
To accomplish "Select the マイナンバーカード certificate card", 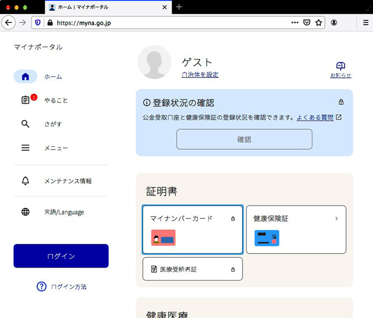I will click(x=192, y=229).
